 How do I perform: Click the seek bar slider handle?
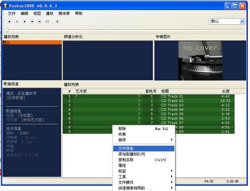point(7,30)
